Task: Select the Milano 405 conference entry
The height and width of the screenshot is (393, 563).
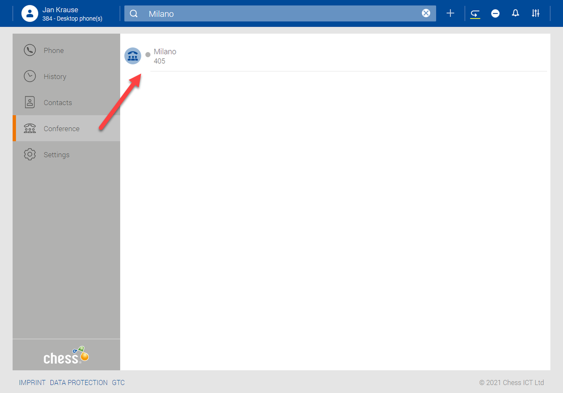Action: [x=165, y=56]
